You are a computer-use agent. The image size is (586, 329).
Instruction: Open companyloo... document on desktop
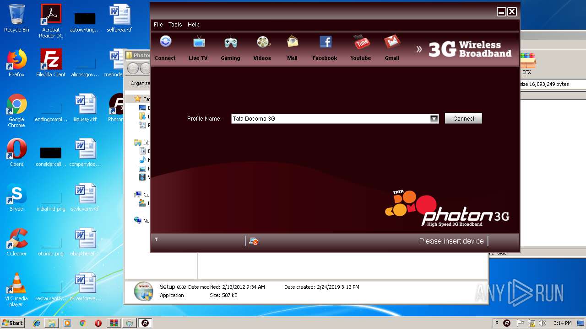[x=85, y=153]
